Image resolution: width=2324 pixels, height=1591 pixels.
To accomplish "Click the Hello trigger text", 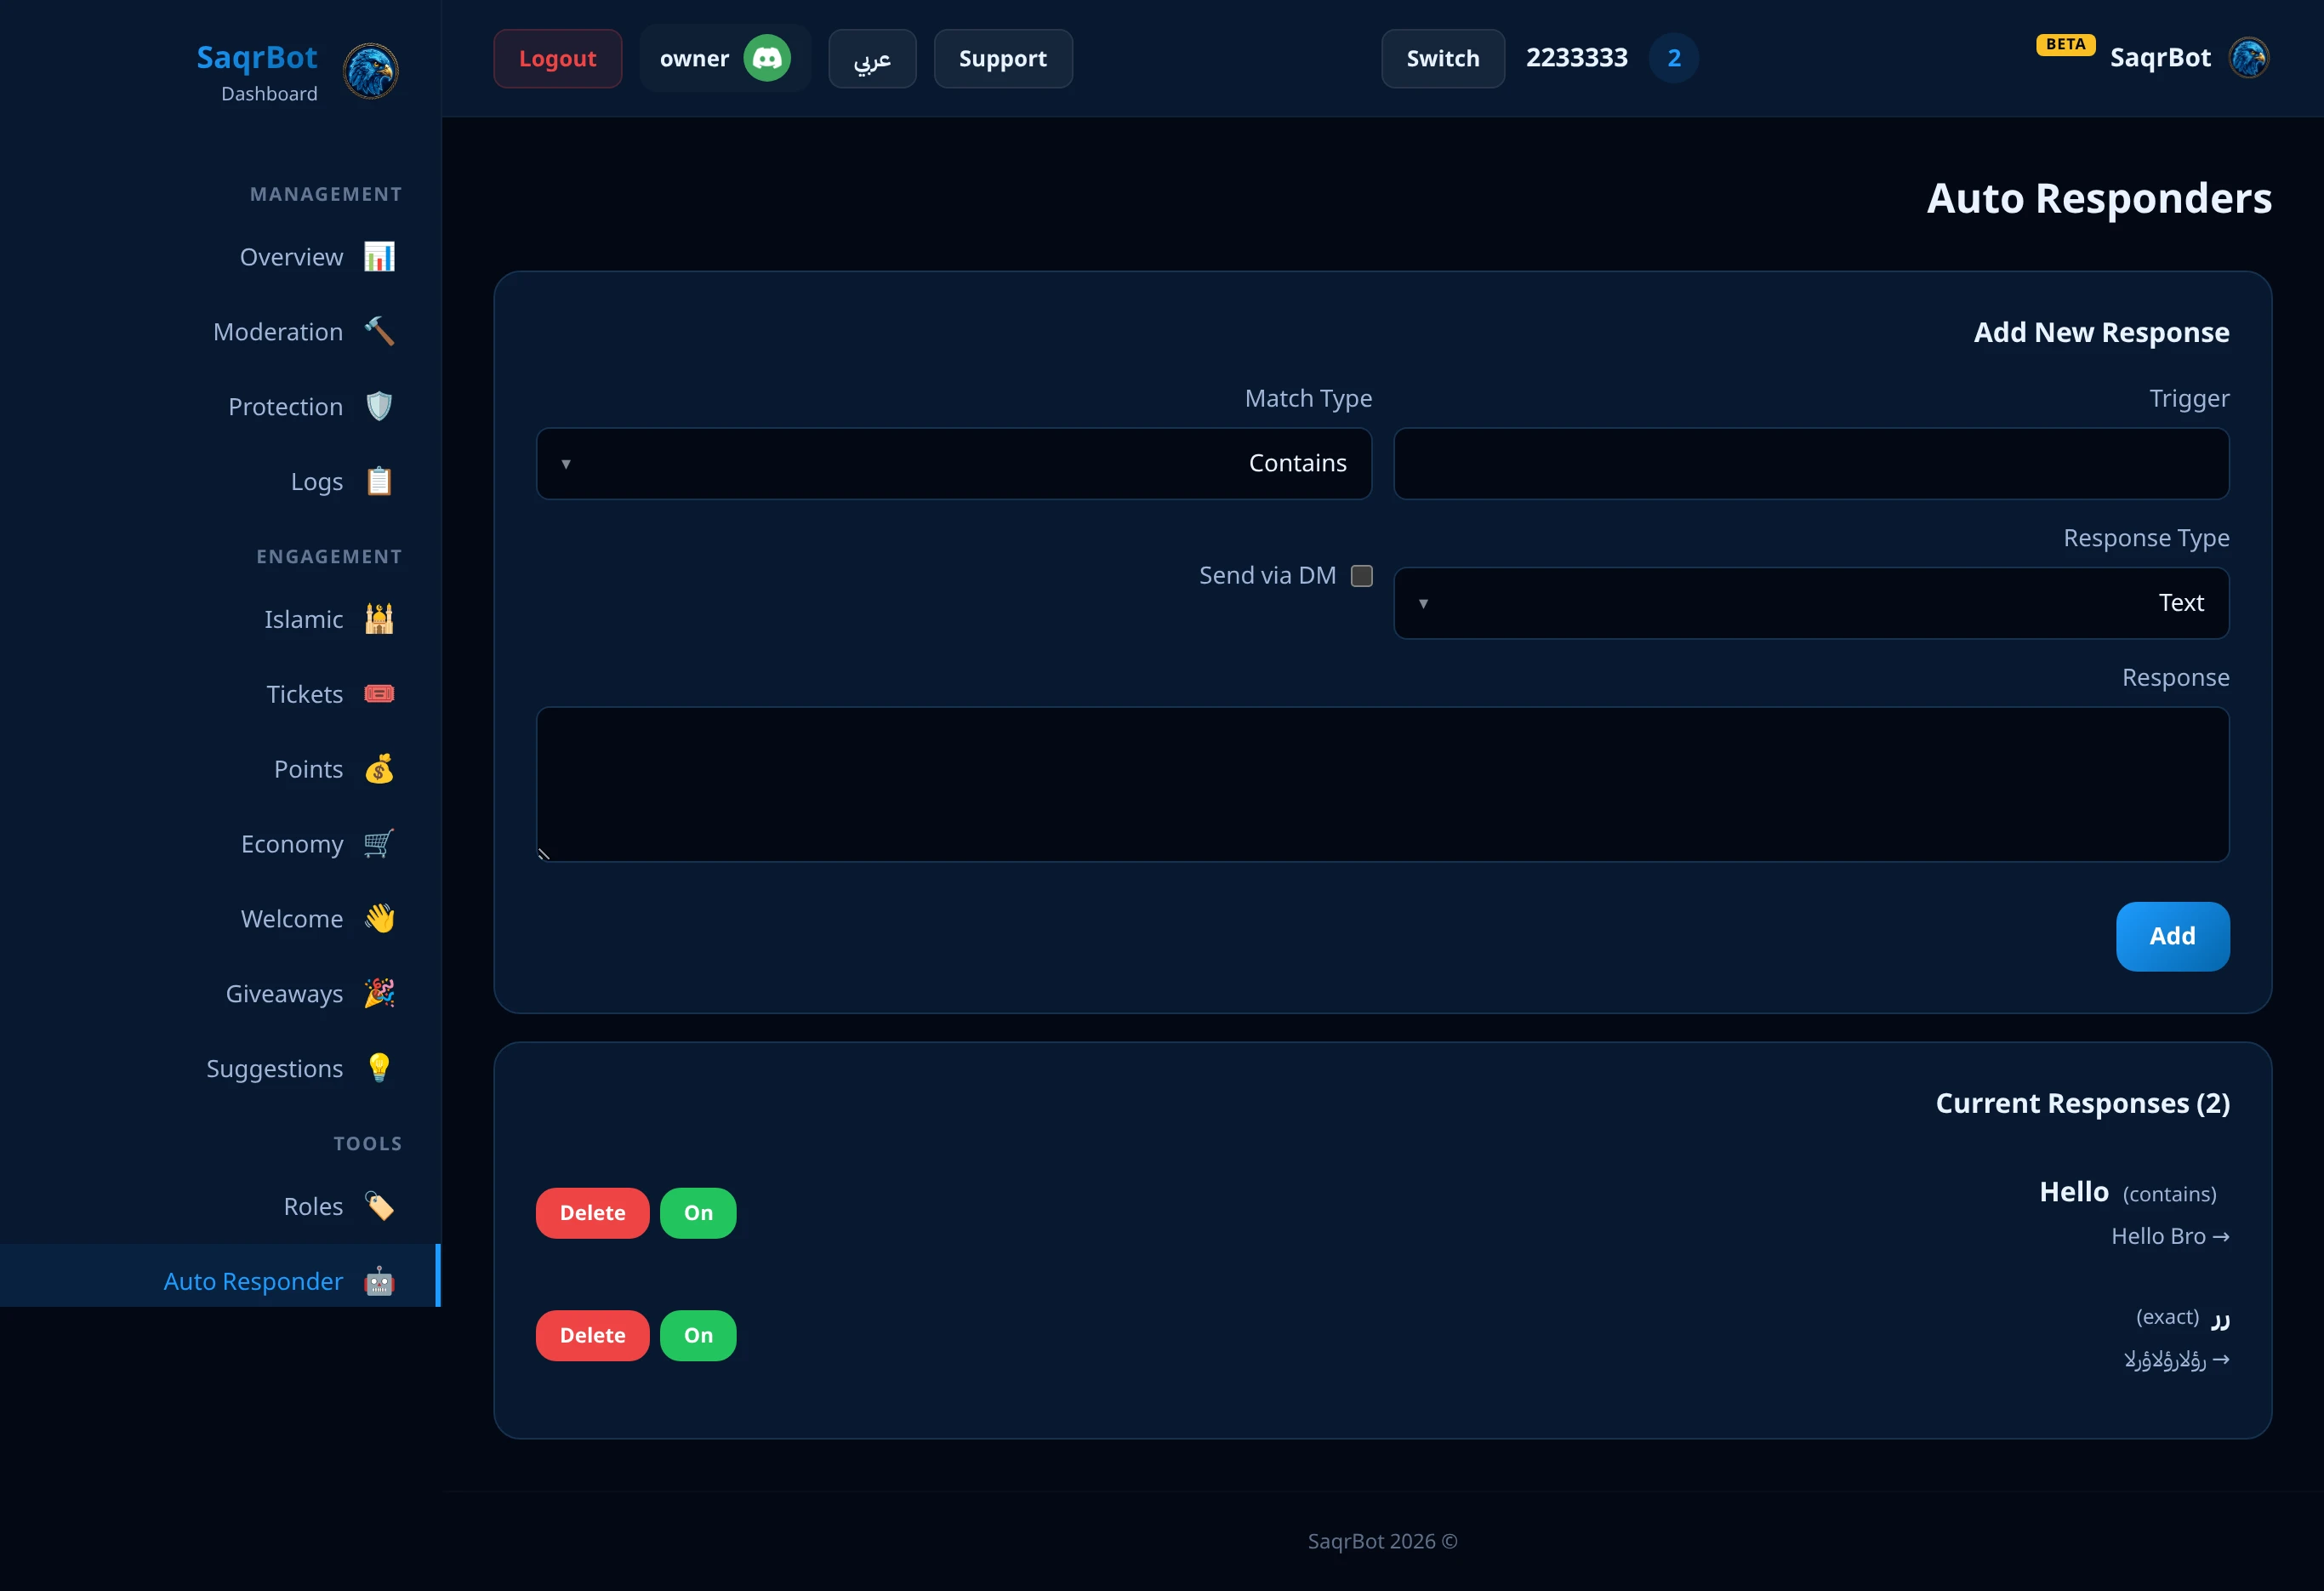I will 2073,1191.
